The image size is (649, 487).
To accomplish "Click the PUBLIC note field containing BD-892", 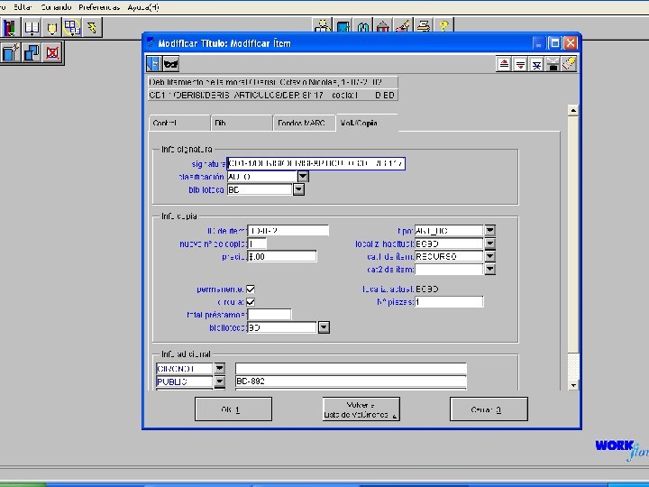I will click(x=351, y=381).
